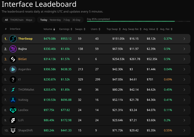Image resolution: width=194 pixels, height=137 pixels.
Task: Click the Day 85% completed label
Action: pos(98,19)
